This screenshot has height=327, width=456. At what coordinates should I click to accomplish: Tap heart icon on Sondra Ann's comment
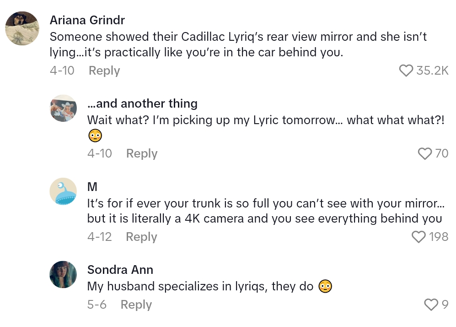pyautogui.click(x=431, y=305)
